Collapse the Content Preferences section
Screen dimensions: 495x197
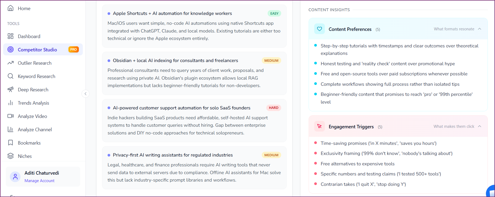click(480, 29)
